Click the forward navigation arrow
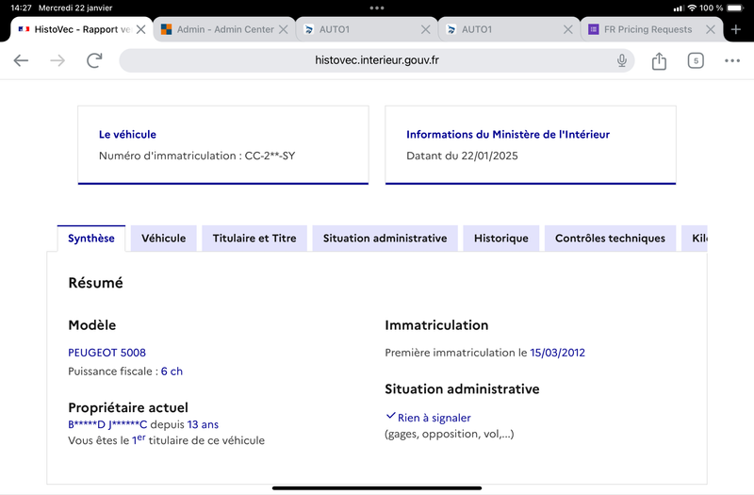 point(57,60)
